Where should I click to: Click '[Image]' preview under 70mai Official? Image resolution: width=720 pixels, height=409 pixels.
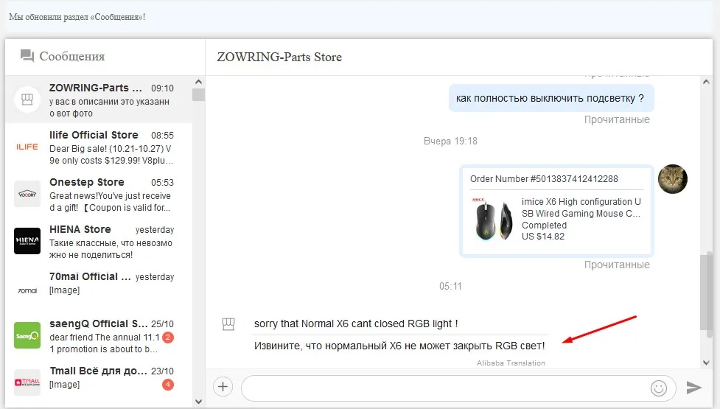(x=64, y=290)
